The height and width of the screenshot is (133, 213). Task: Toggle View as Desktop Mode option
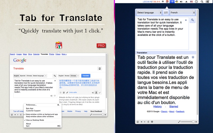[x=35, y=120]
